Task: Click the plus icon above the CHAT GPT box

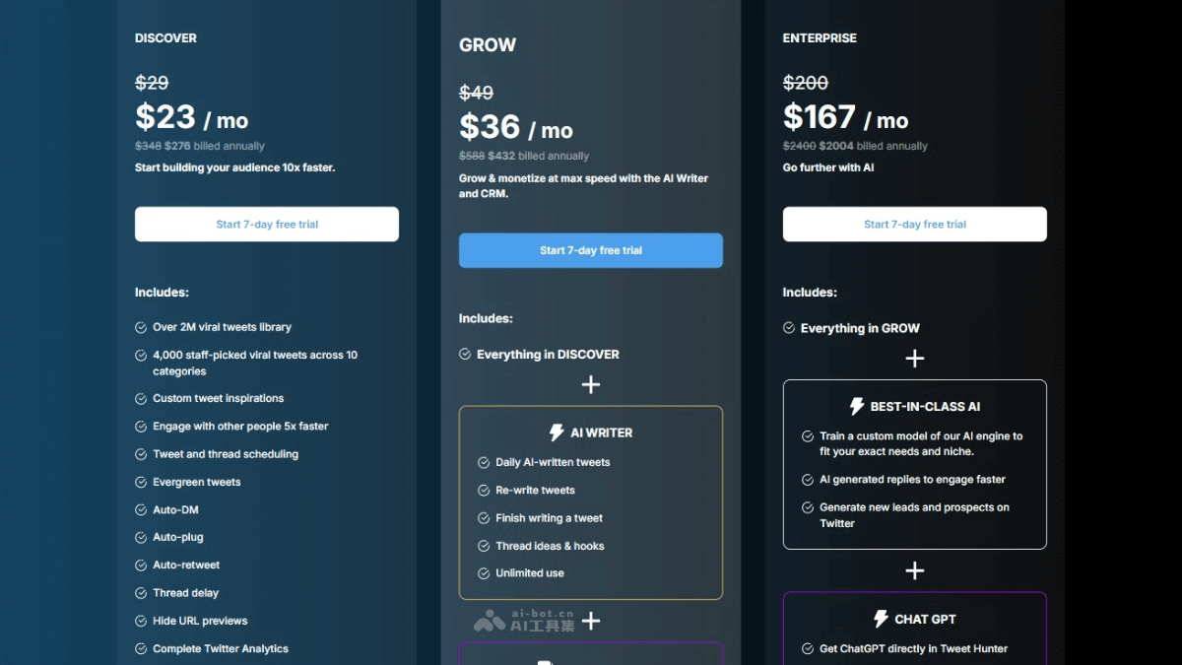Action: click(x=915, y=570)
